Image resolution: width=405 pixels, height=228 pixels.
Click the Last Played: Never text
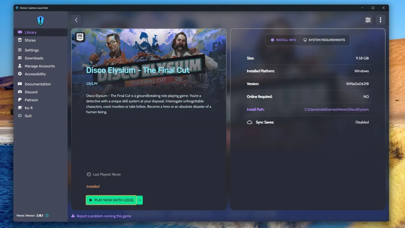point(107,174)
